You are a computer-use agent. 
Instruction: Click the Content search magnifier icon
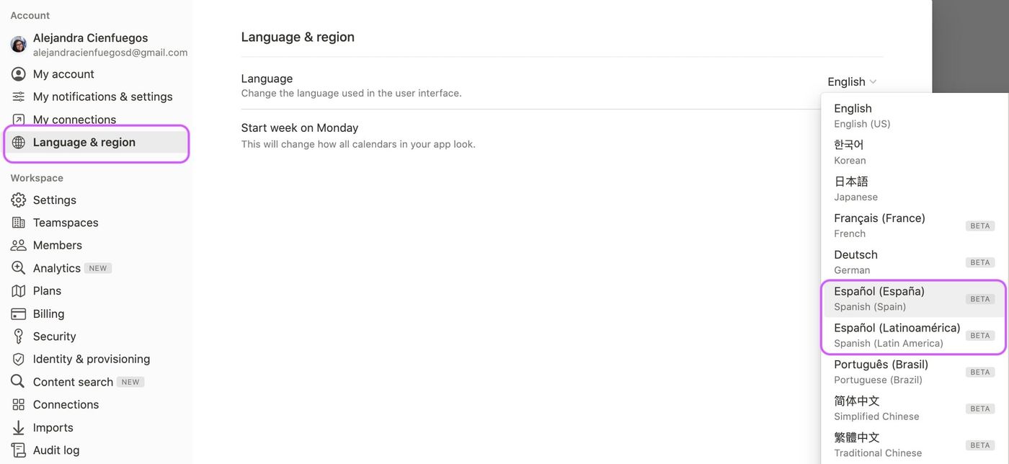19,382
